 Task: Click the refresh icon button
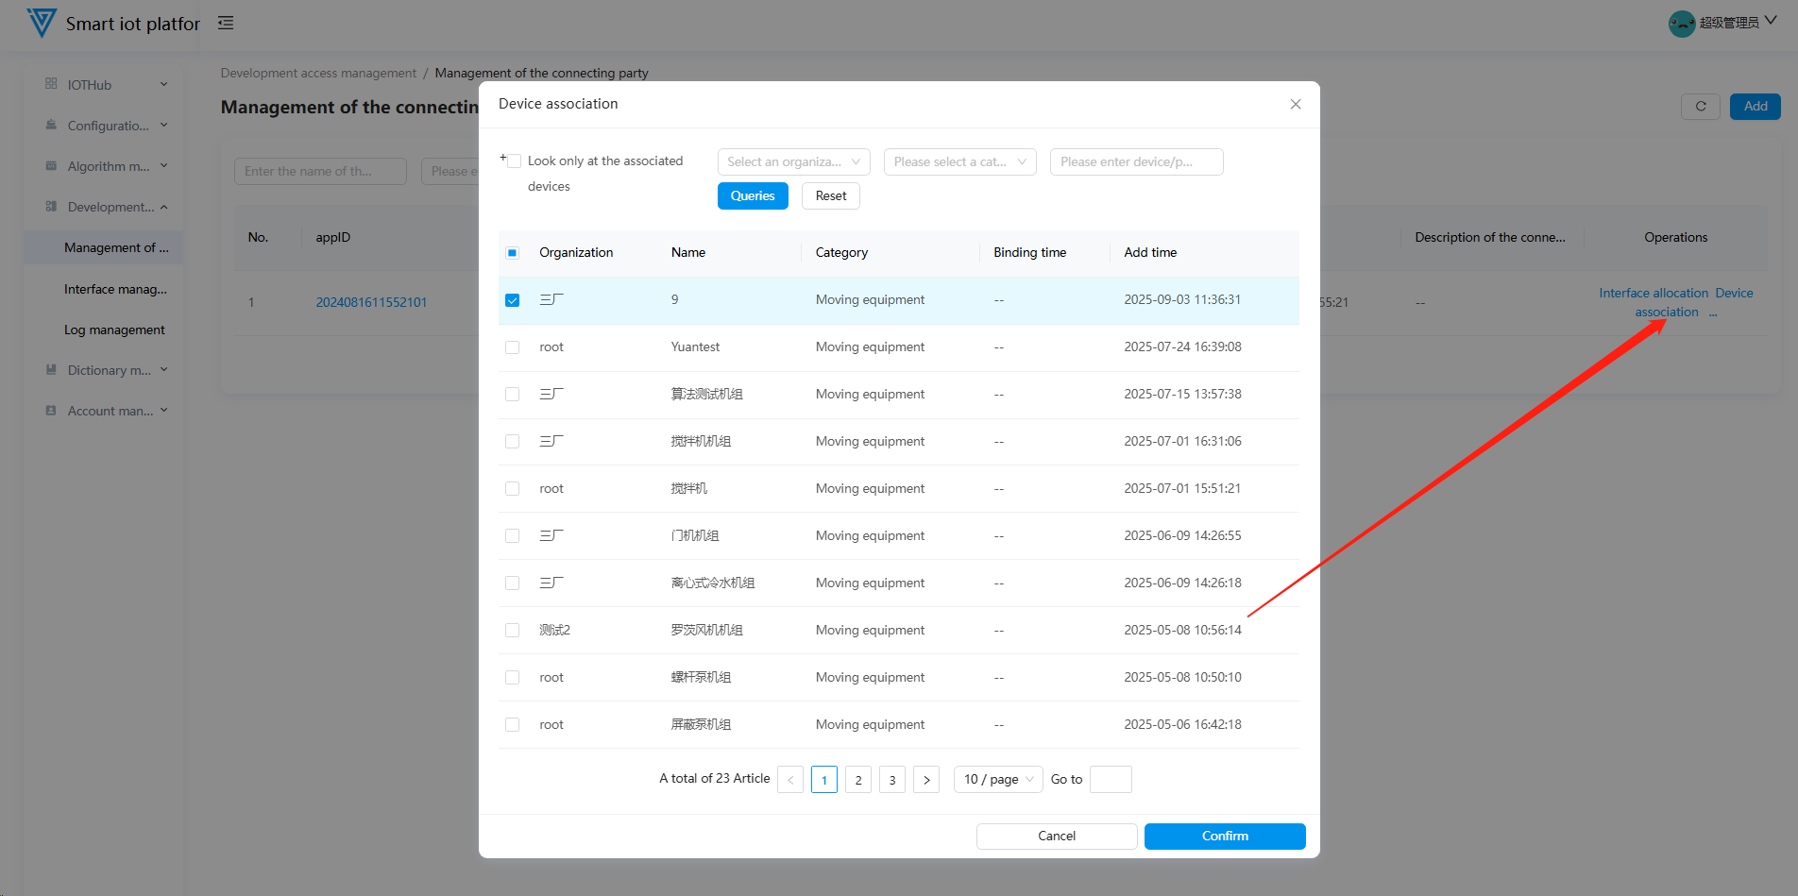(1700, 107)
